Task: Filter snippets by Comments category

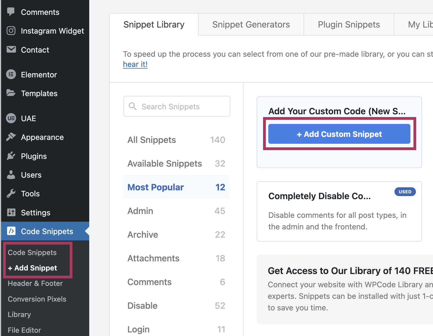Action: tap(176, 282)
